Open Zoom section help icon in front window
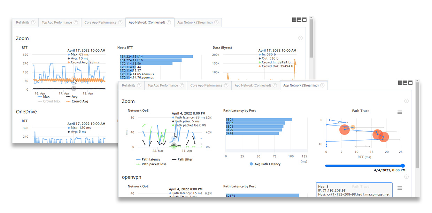This screenshot has height=213, width=432. pos(406,101)
